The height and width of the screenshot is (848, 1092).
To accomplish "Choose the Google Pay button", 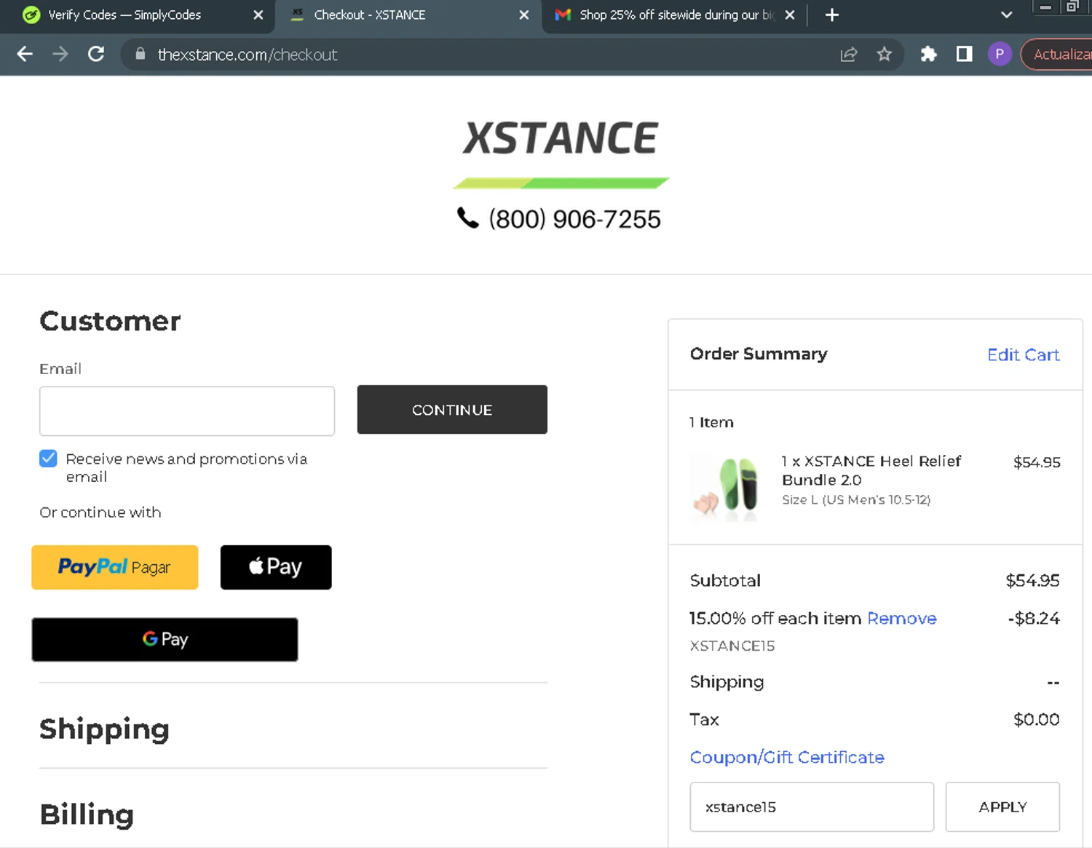I will pos(165,640).
